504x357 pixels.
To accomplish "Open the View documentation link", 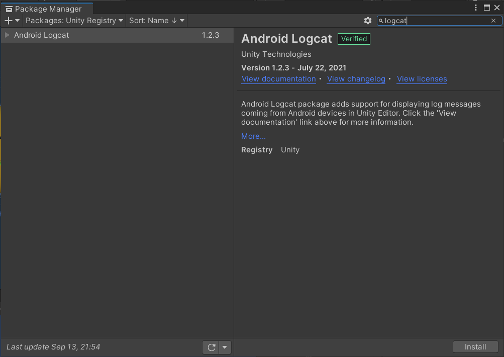I will [x=279, y=79].
